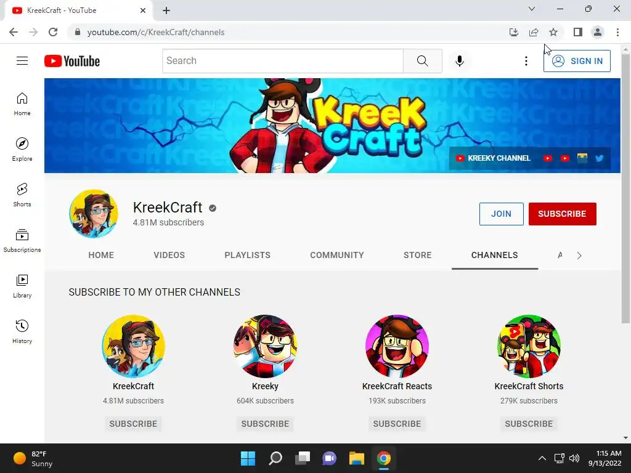Subscribe to KreekCraft Reacts
The image size is (631, 473).
coord(397,424)
